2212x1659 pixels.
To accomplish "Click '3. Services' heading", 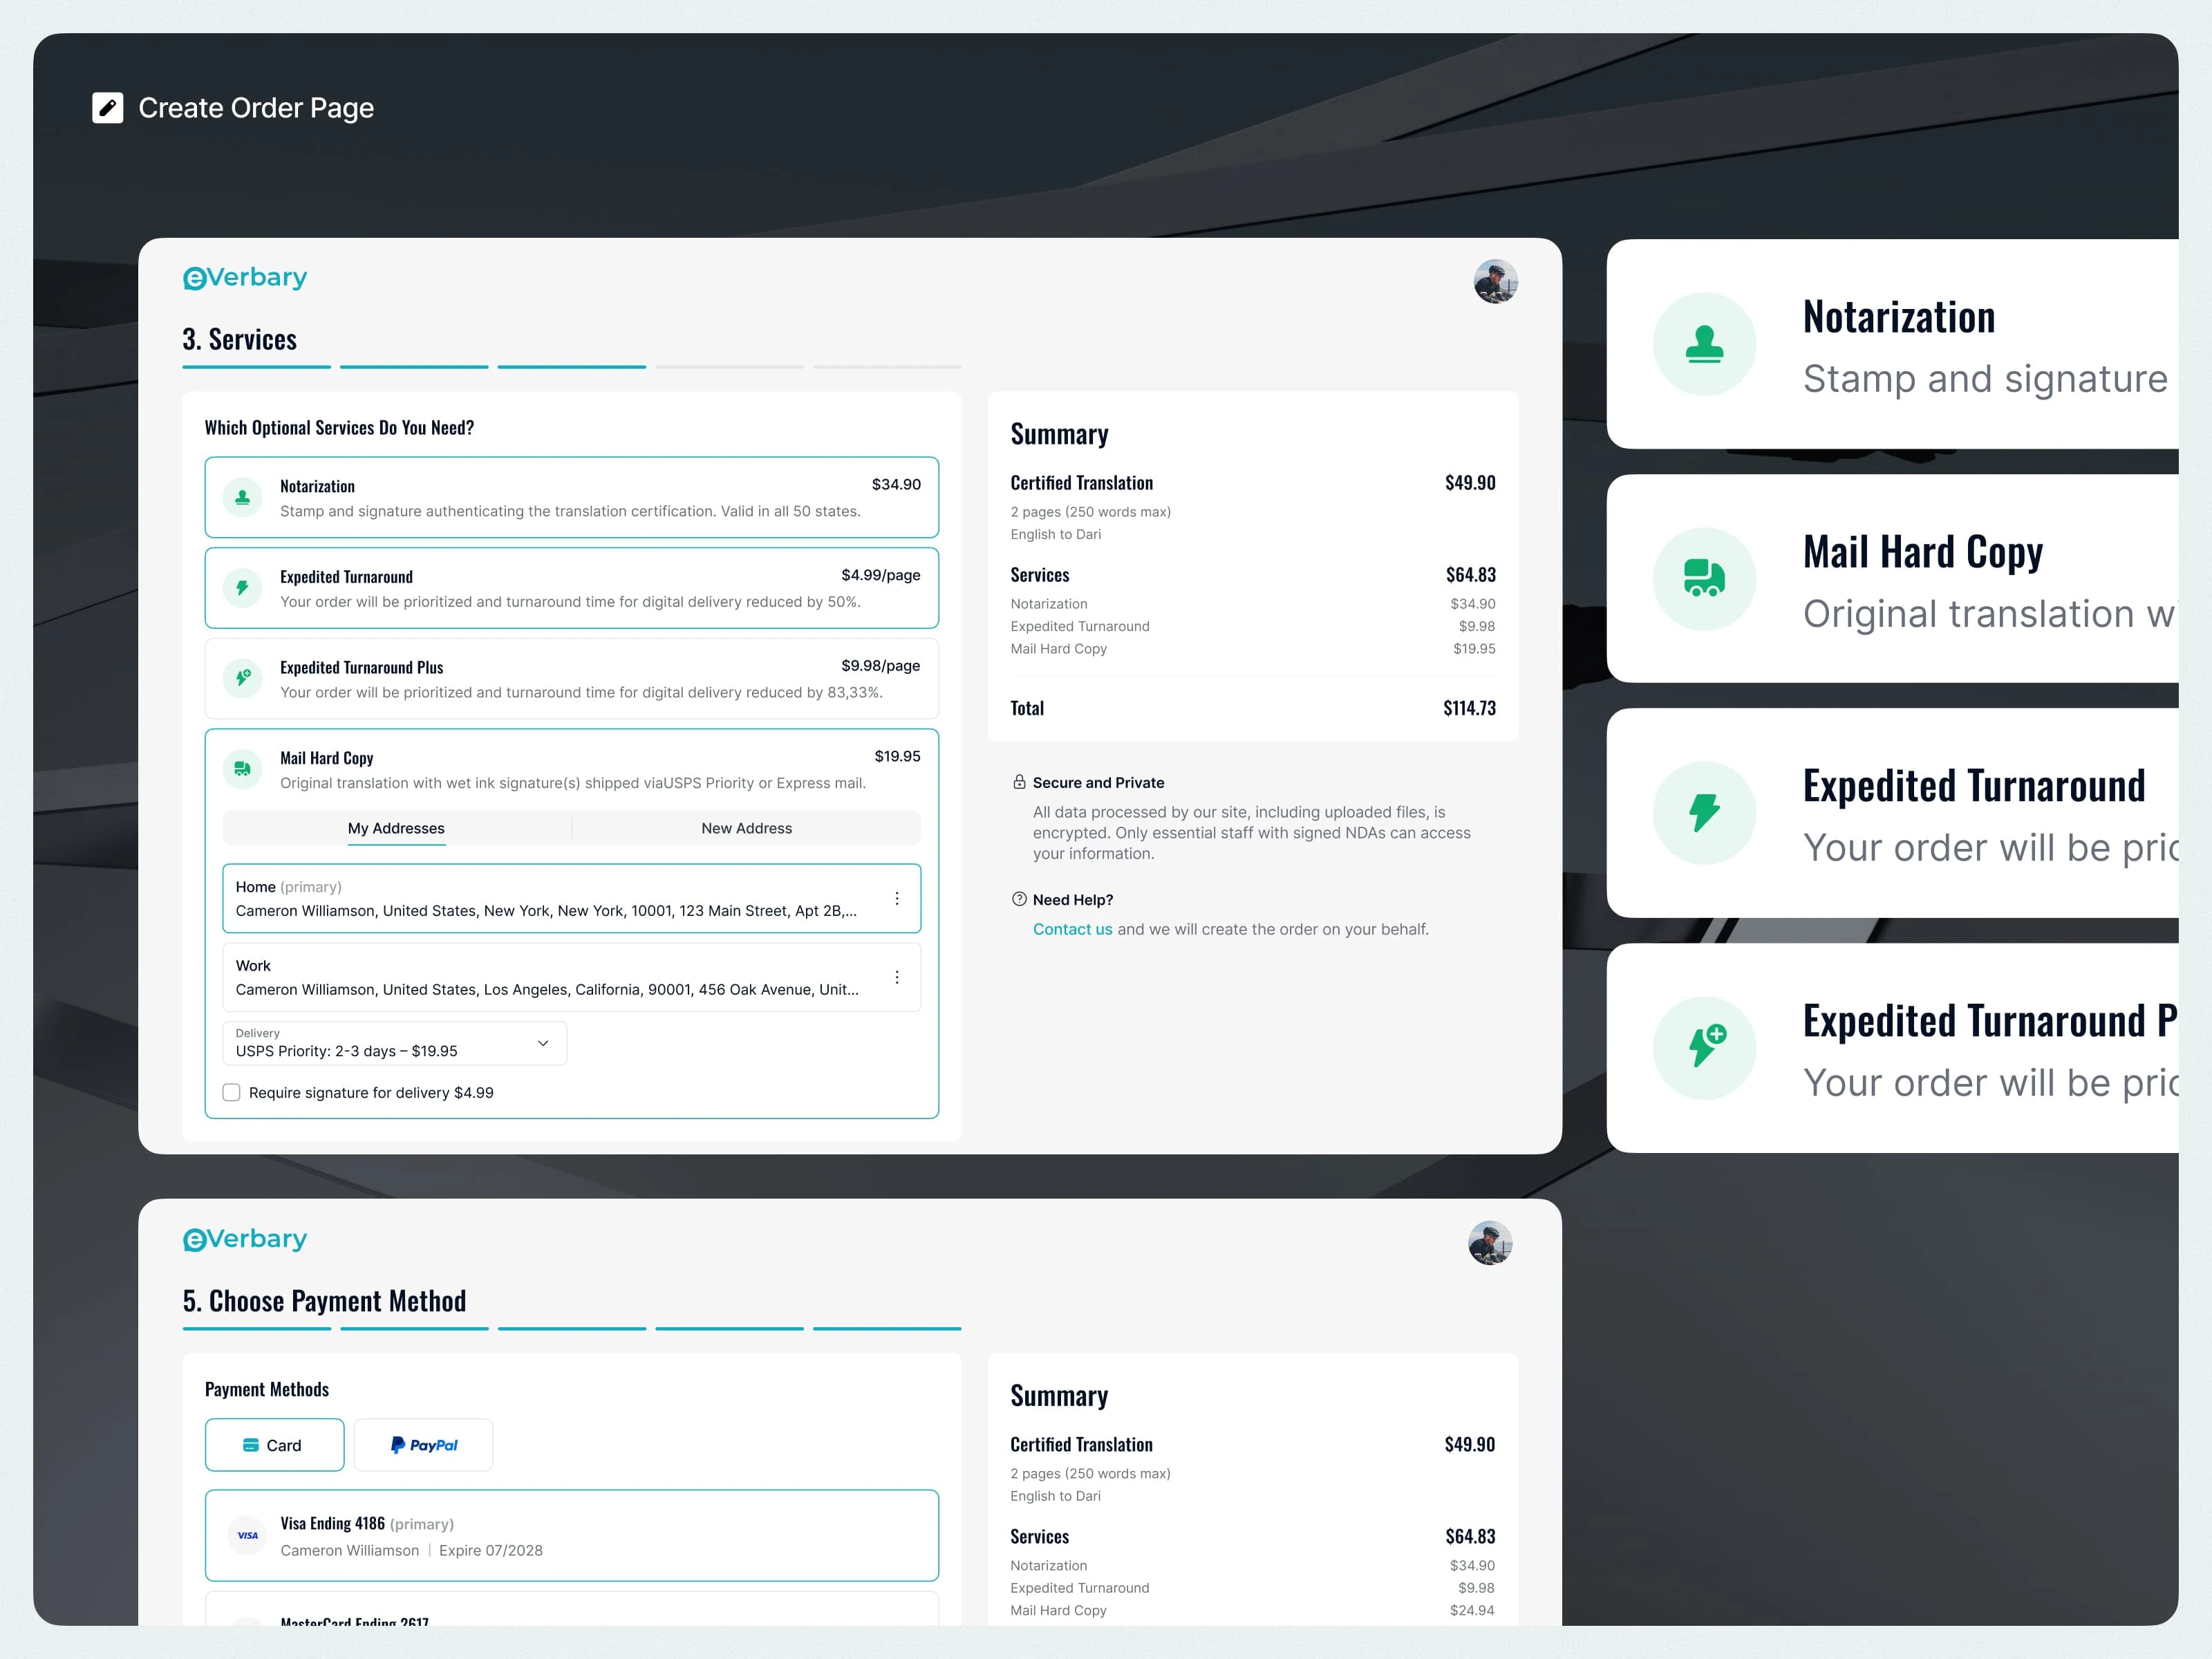I will pyautogui.click(x=240, y=340).
